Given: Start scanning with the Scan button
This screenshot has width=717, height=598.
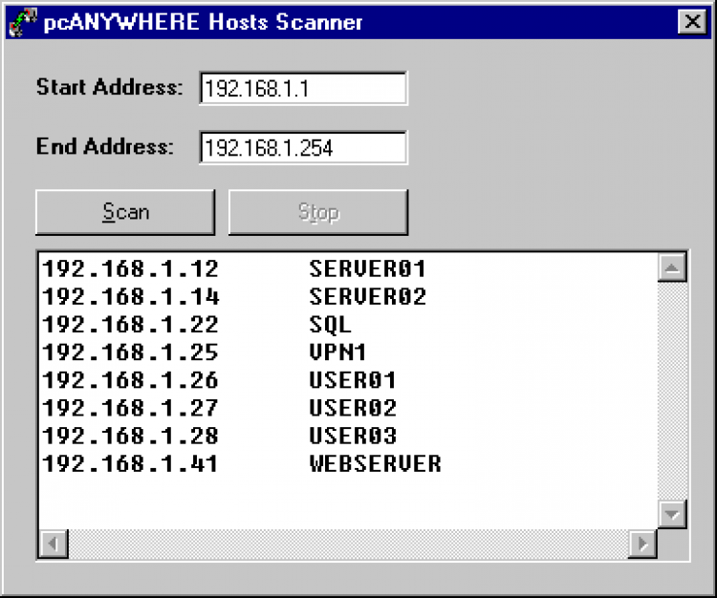Looking at the screenshot, I should point(125,212).
